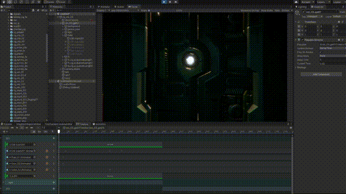Click the Add Component button
This screenshot has width=346, height=194.
tap(321, 74)
